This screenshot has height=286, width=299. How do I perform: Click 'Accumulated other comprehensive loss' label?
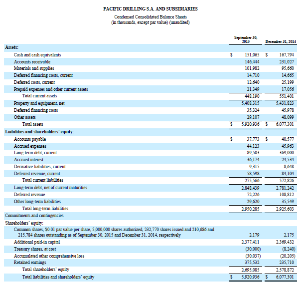pyautogui.click(x=49, y=256)
